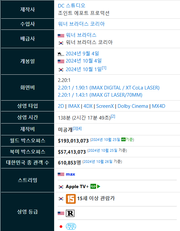The height and width of the screenshot is (231, 180).
Task: Click the orange 15 rating icon
Action: coord(71,199)
